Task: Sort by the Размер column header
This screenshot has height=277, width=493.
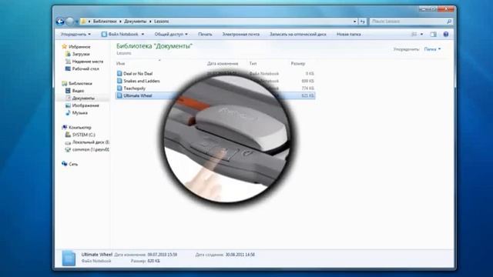Action: click(x=298, y=63)
